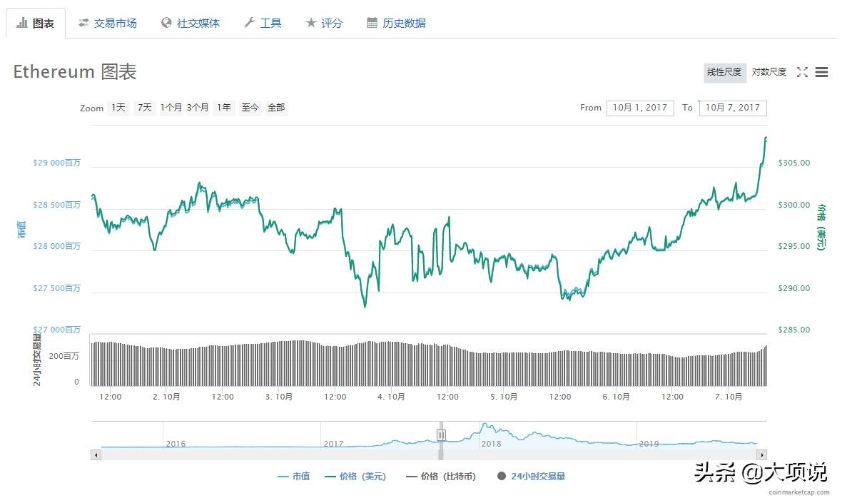Set zoom range to 1天
The height and width of the screenshot is (498, 842).
click(118, 108)
